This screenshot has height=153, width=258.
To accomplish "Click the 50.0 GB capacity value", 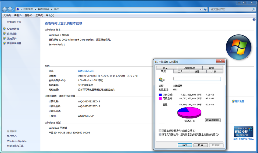I will tap(210, 105).
